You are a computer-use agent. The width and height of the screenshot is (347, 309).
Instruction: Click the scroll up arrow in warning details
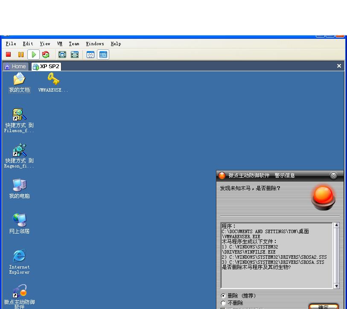[336, 225]
